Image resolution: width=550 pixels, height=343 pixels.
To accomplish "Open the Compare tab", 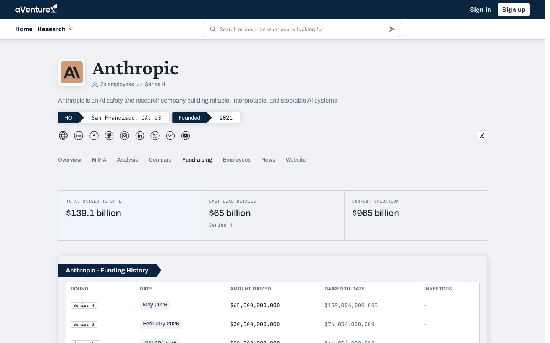I will coord(160,160).
